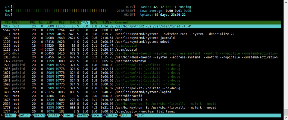
Task: Select the systemd-journald process row
Action: pos(141,38)
